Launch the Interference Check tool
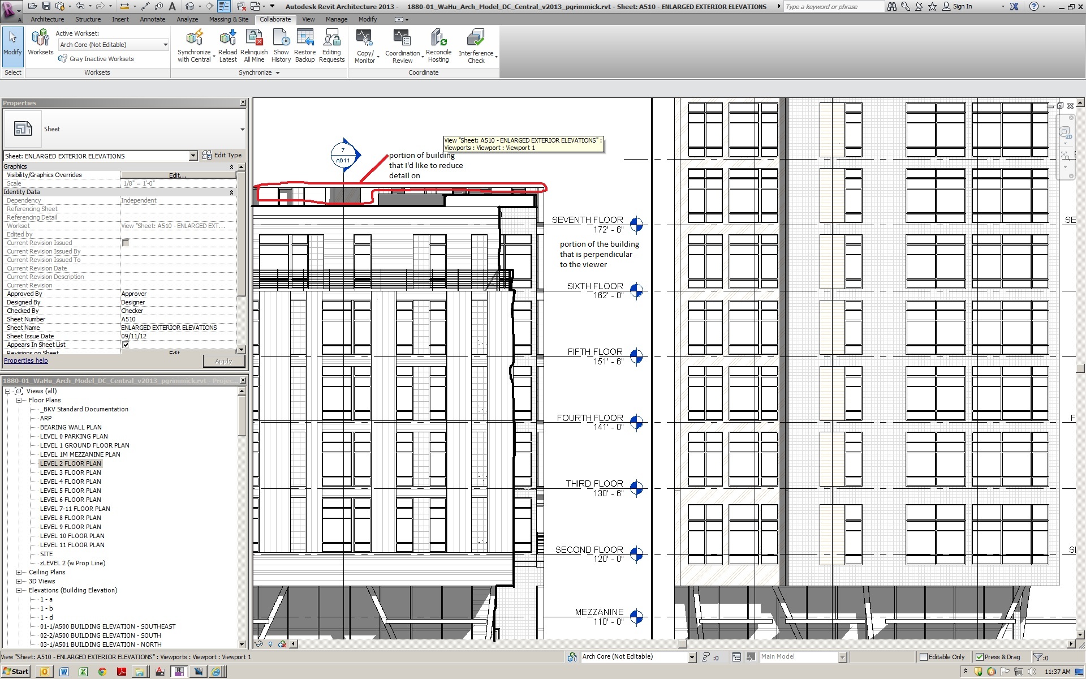This screenshot has width=1086, height=679. [476, 38]
